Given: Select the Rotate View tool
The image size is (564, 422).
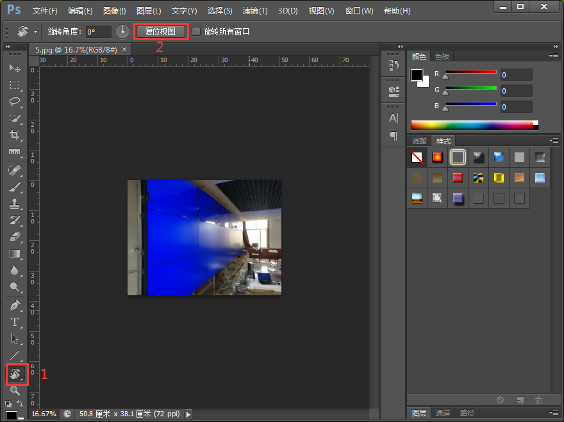Looking at the screenshot, I should click(16, 375).
